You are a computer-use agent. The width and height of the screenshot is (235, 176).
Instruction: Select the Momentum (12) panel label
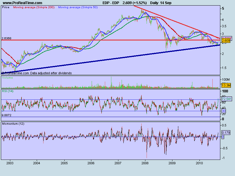(13, 124)
